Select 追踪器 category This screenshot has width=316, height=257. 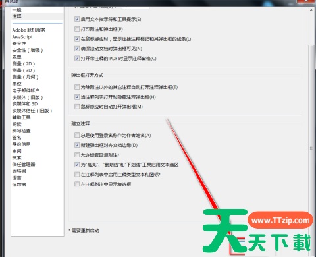point(19,185)
